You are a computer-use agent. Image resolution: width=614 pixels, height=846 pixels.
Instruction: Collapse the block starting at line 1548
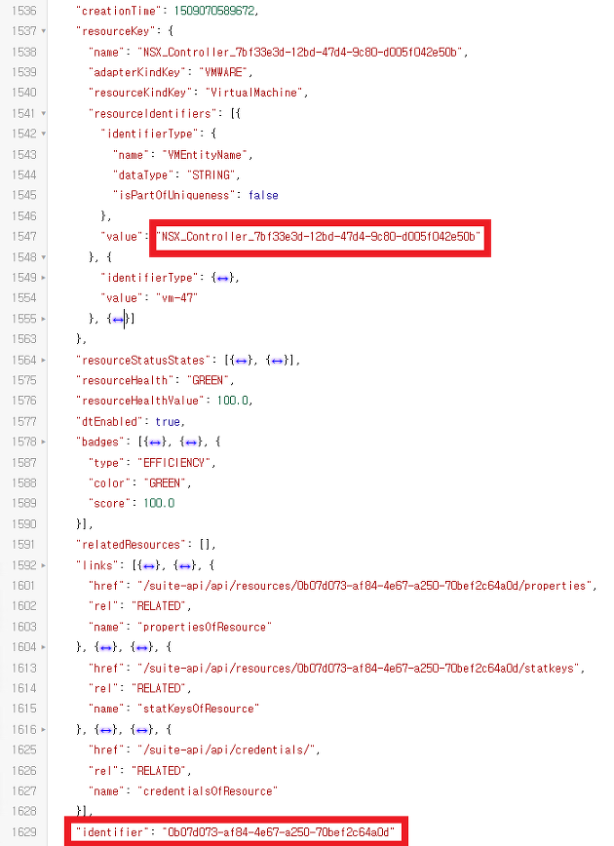tap(44, 257)
